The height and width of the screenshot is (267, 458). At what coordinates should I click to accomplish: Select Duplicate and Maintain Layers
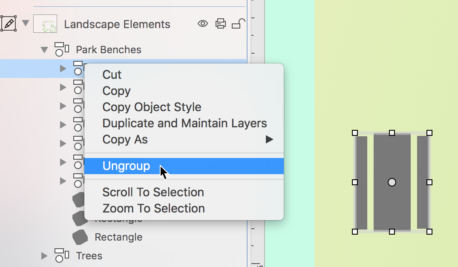click(184, 123)
